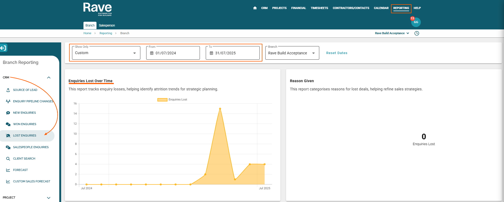Open the ENQUIRY PIPELINE CHANGES report
This screenshot has width=504, height=202.
33,102
